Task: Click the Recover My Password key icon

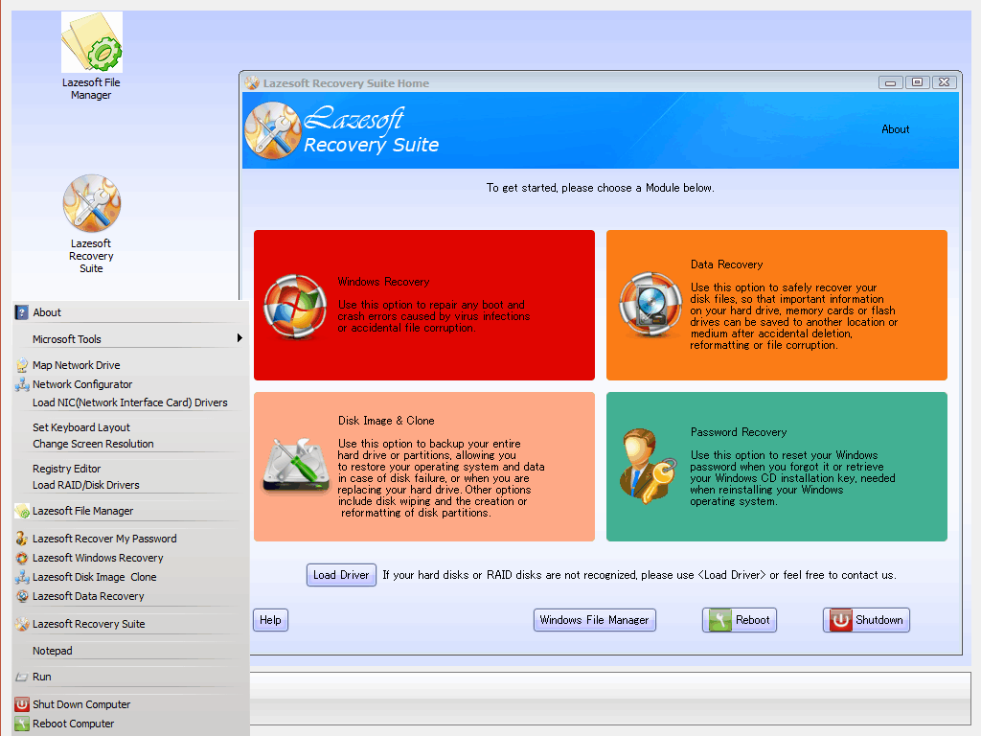Action: pos(22,539)
